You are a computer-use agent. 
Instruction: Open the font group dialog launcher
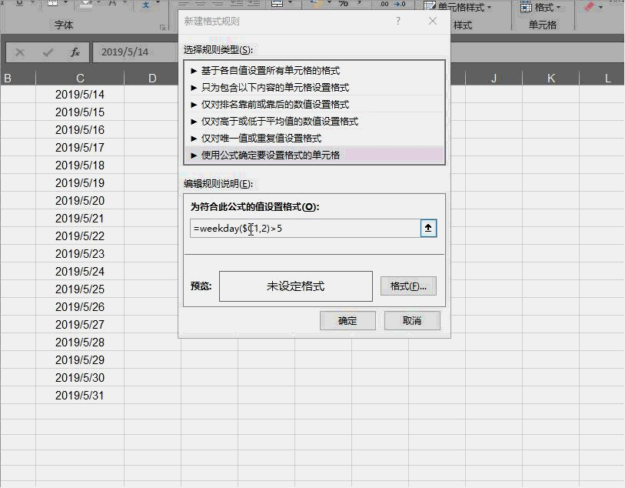tap(163, 27)
